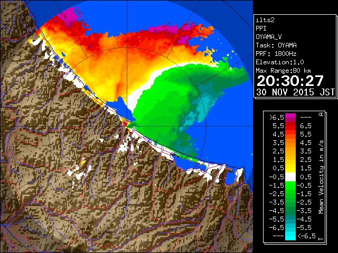This screenshot has height=253, width=338.
Task: Click the 'Task: OYAMA' line
Action: (276, 45)
